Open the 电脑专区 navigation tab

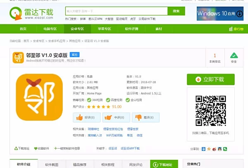coord(50,29)
